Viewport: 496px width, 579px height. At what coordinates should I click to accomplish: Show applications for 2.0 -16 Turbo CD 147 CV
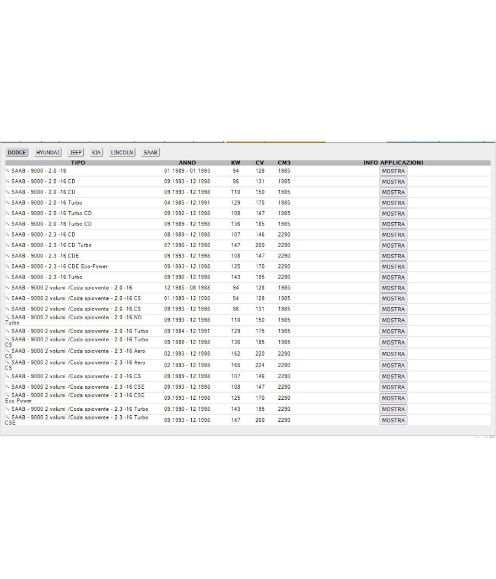(x=393, y=213)
